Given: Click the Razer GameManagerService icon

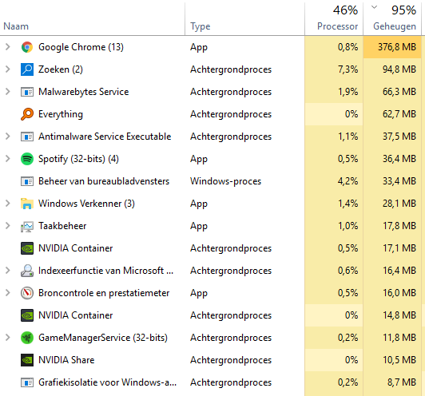Looking at the screenshot, I should (27, 338).
